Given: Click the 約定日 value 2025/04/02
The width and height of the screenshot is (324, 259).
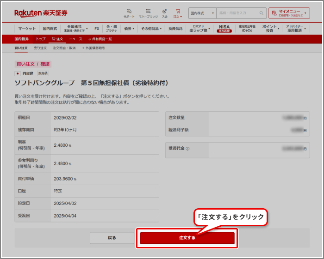Looking at the screenshot, I should 65,203.
